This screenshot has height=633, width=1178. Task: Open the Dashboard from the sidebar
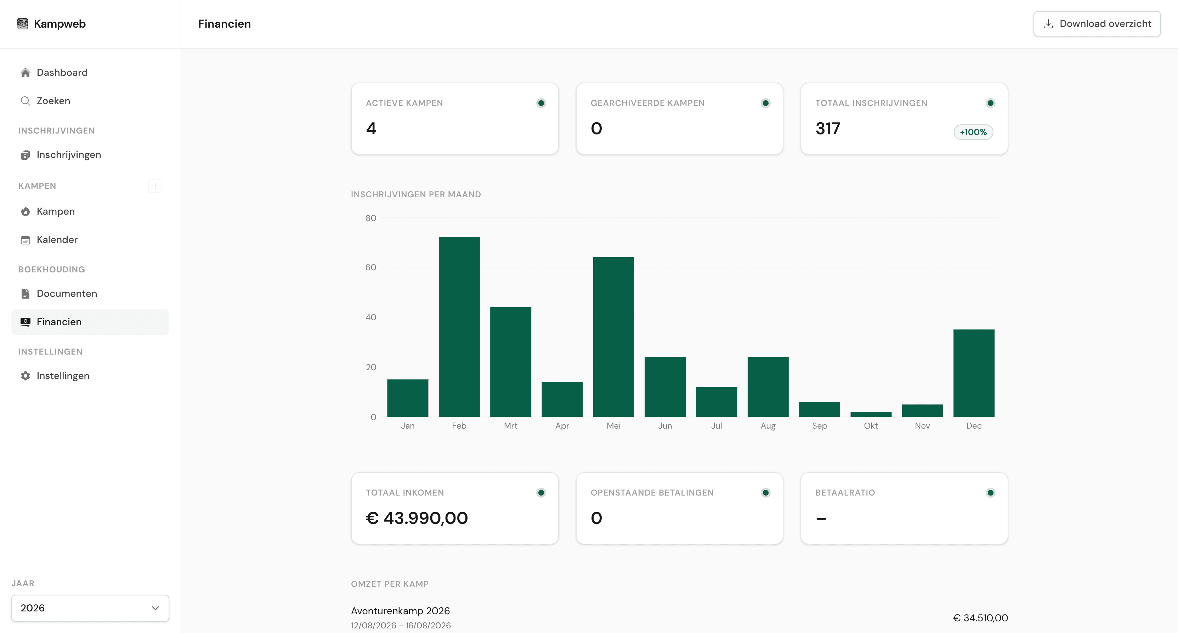coord(62,72)
